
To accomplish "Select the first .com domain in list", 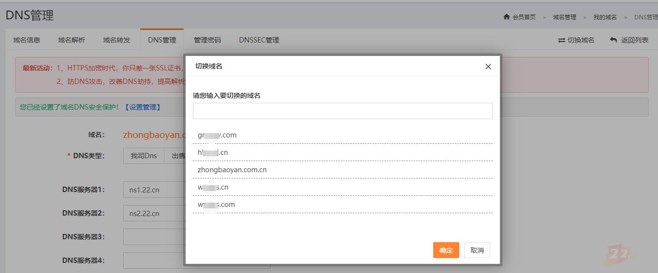I will click(x=343, y=135).
